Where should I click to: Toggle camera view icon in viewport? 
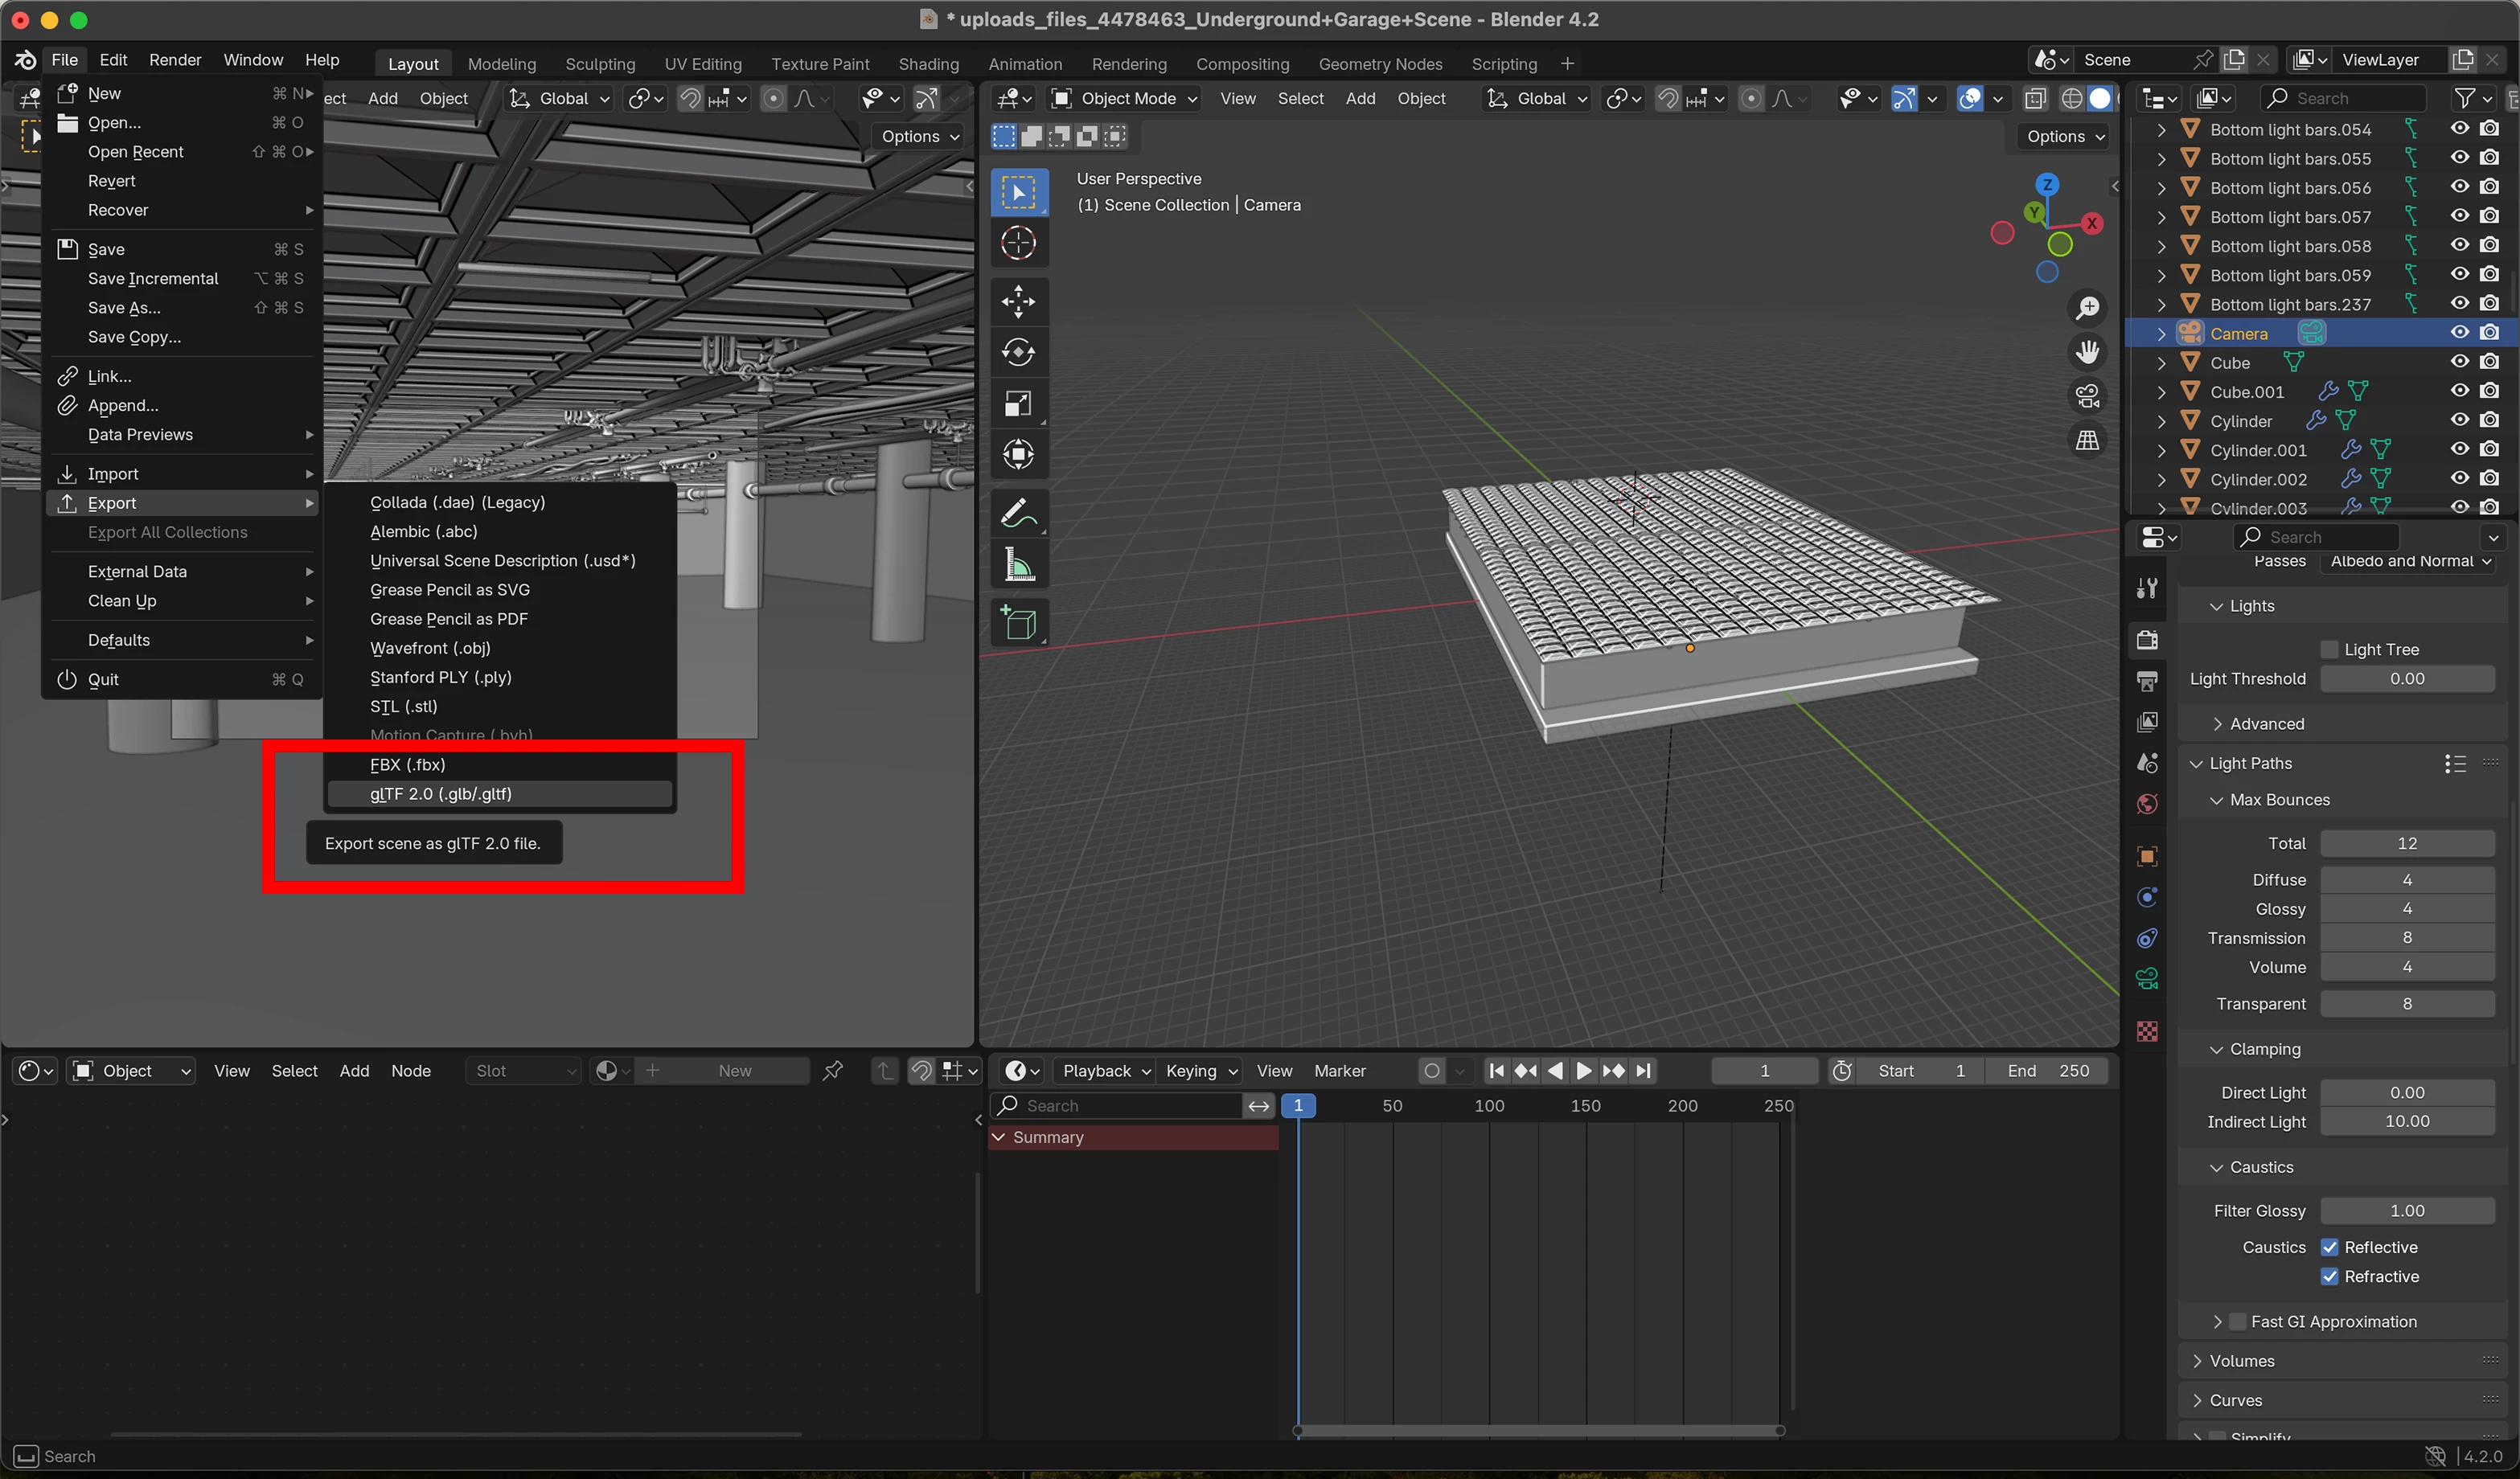[2087, 397]
